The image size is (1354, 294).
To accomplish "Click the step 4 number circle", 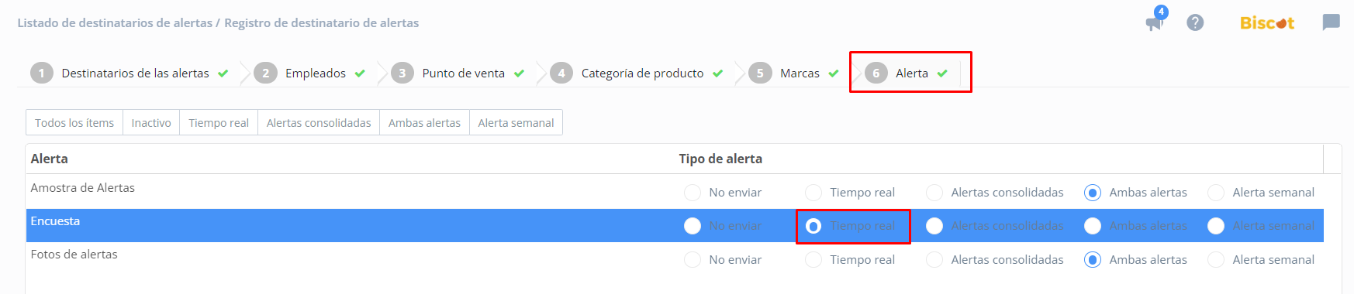I will click(561, 73).
